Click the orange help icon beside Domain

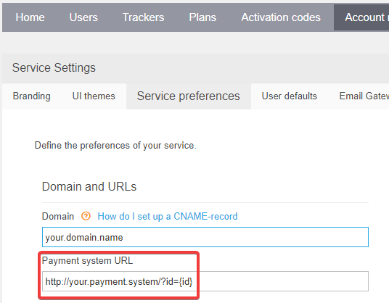(x=86, y=216)
